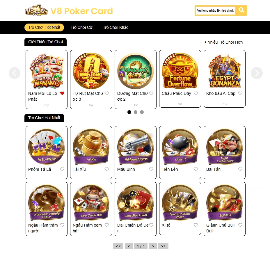Go to previous carousel slide arrow

[15, 73]
